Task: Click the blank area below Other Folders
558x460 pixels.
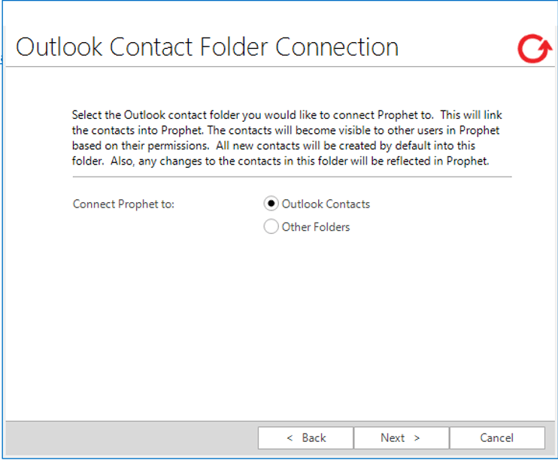Action: tap(306, 320)
